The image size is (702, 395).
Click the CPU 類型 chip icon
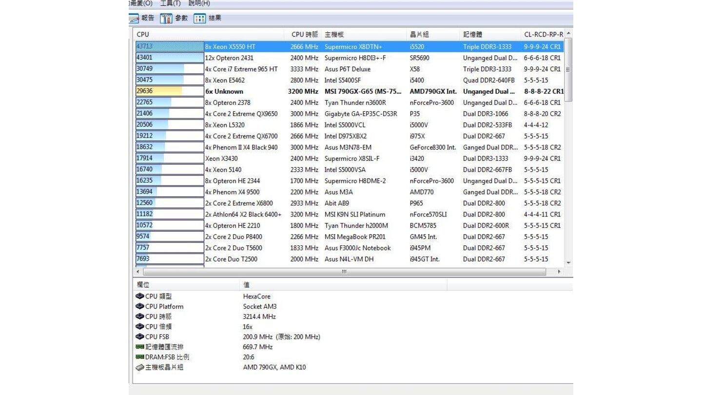coord(140,296)
